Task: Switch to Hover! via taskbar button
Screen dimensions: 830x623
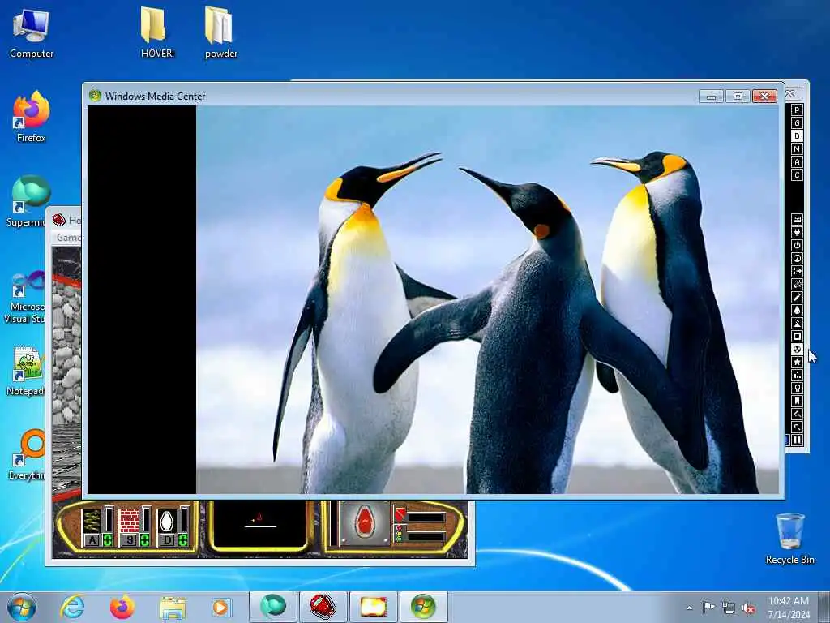Action: click(x=323, y=607)
